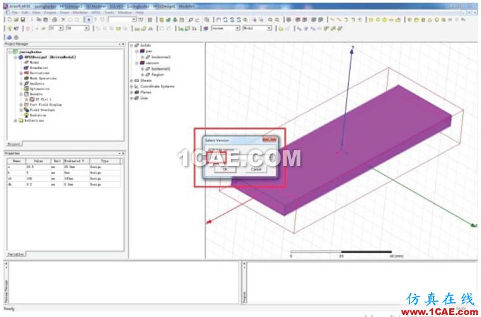Open the Project menu
Screen dimensions: 481x317
click(x=50, y=13)
